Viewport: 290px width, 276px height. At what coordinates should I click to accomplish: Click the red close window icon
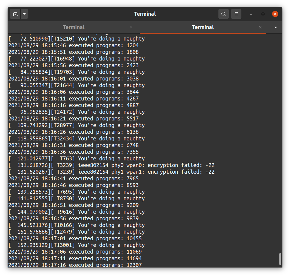275,14
